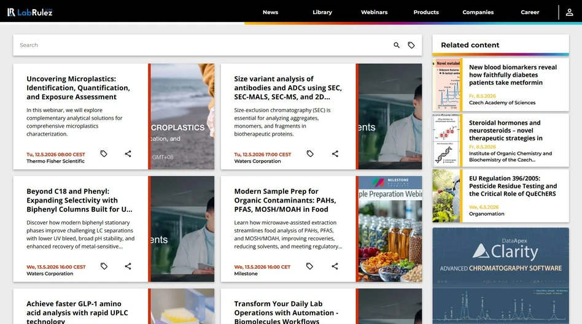Open Beyond C18 and Phenyl webinar title
This screenshot has width=582, height=324.
pyautogui.click(x=79, y=201)
